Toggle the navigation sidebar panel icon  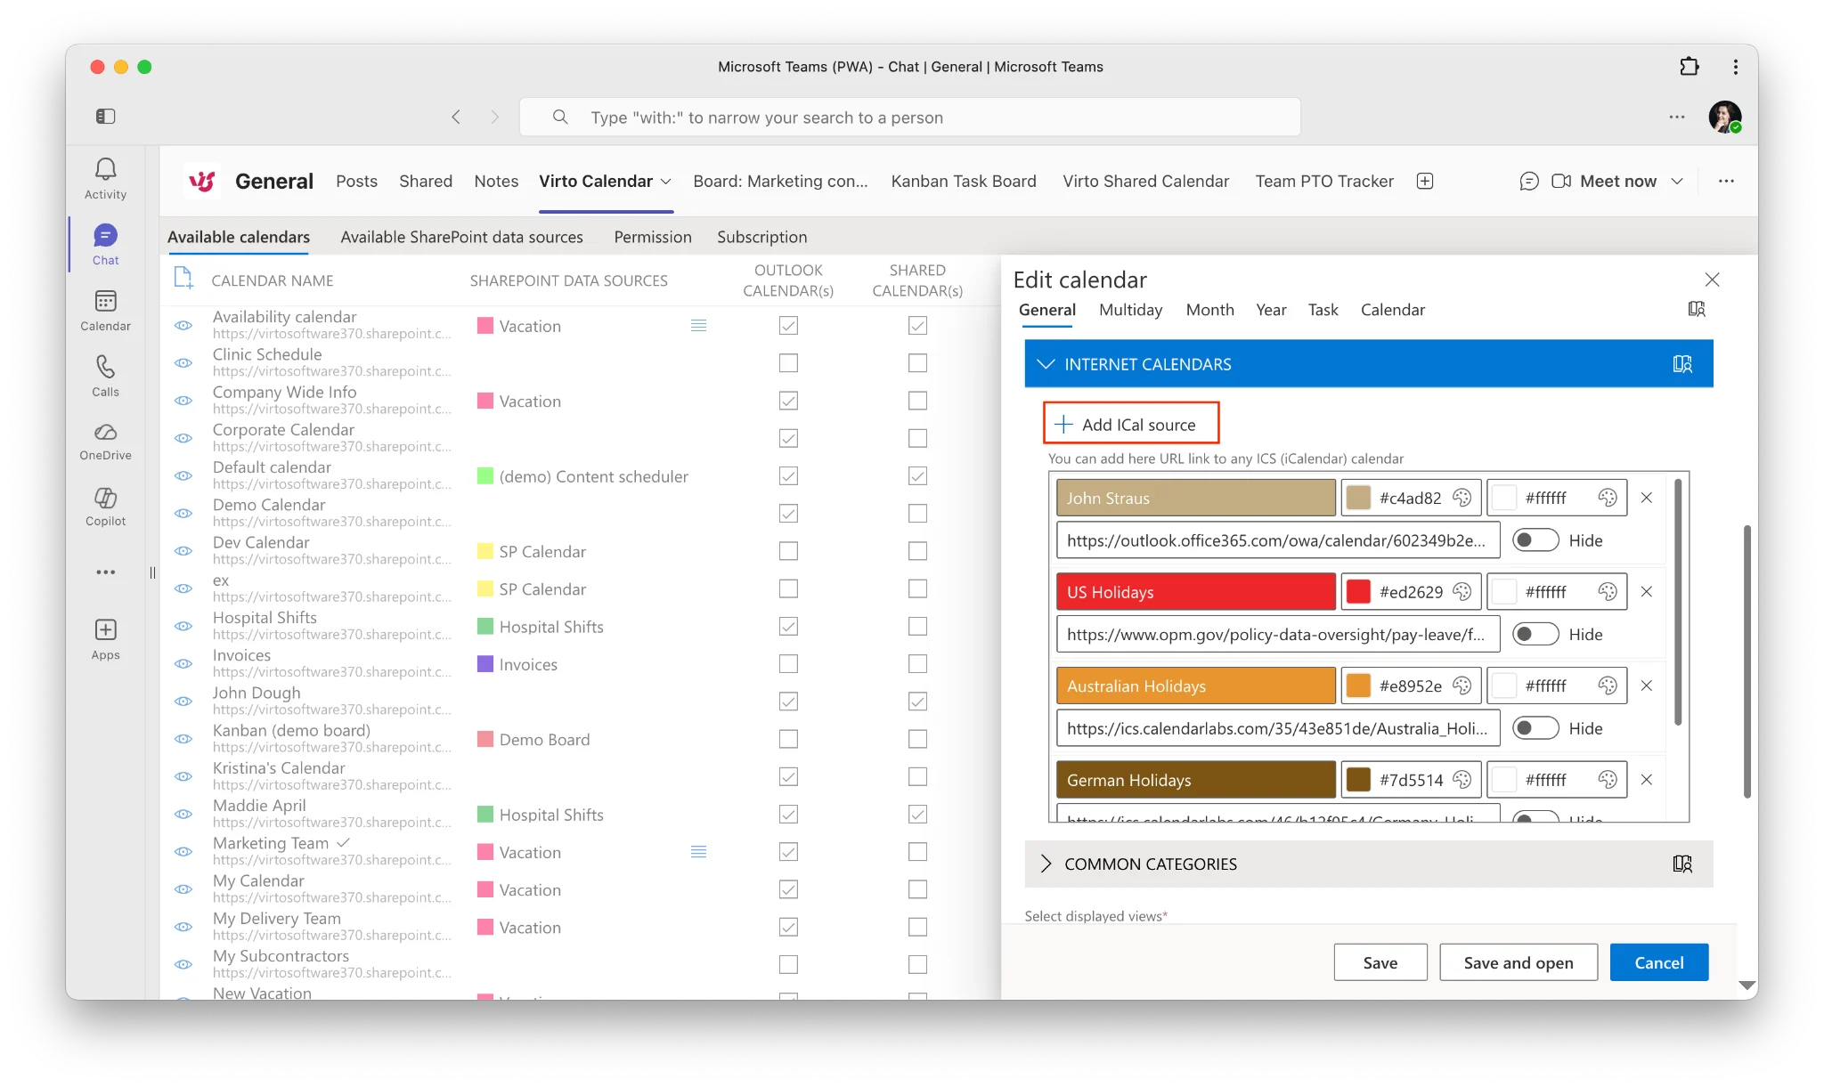click(105, 117)
